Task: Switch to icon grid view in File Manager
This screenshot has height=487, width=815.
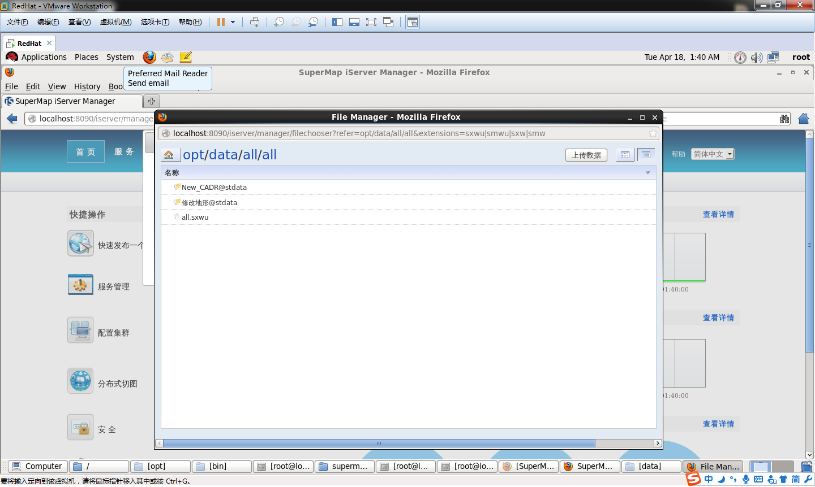Action: coord(625,155)
